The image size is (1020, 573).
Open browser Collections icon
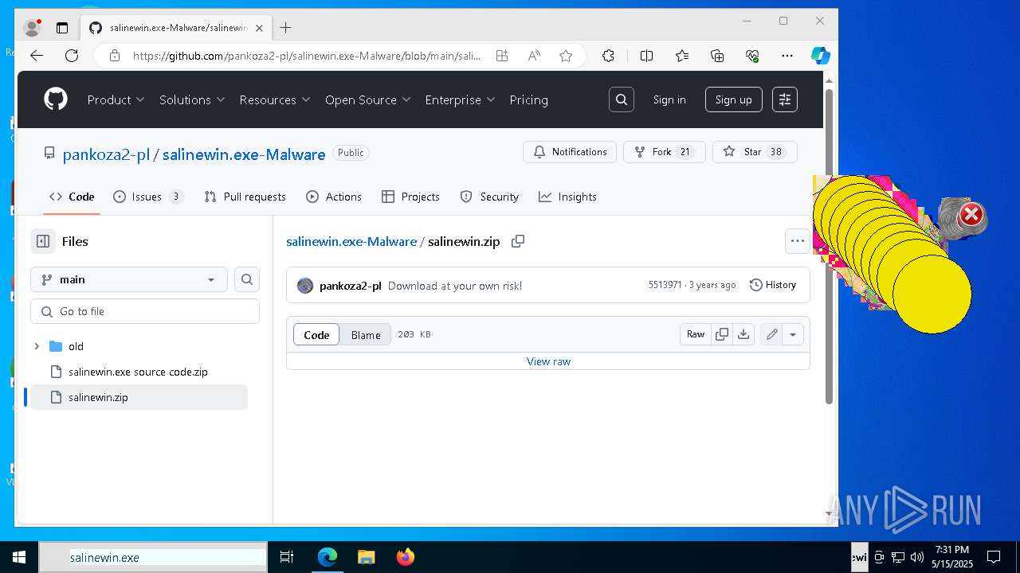coord(717,56)
